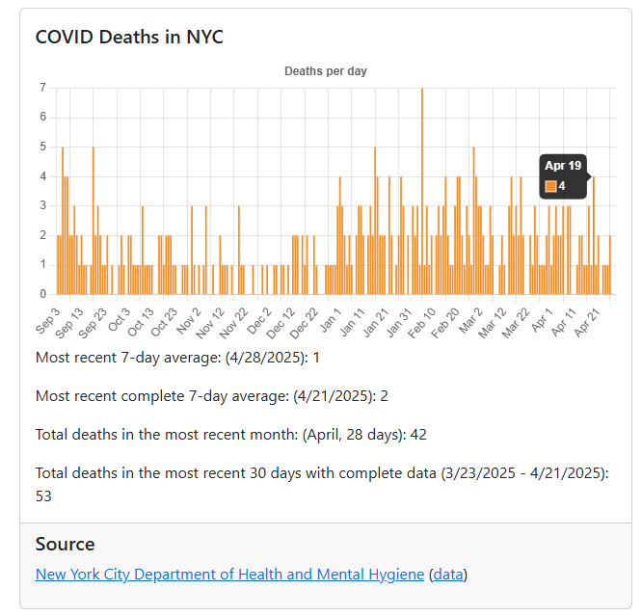642x616 pixels.
Task: Click the Apr 19 tooltip date label
Action: pos(563,166)
